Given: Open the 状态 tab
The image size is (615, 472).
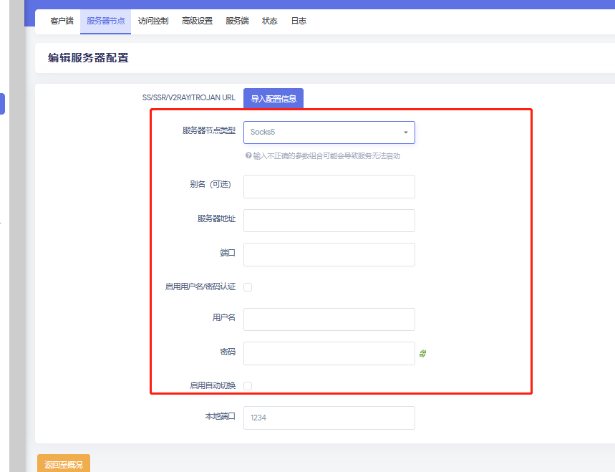Looking at the screenshot, I should (x=269, y=21).
